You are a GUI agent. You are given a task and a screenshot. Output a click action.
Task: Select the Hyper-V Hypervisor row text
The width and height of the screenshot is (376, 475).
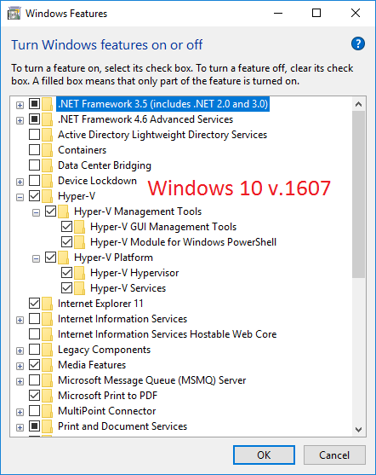(x=134, y=273)
